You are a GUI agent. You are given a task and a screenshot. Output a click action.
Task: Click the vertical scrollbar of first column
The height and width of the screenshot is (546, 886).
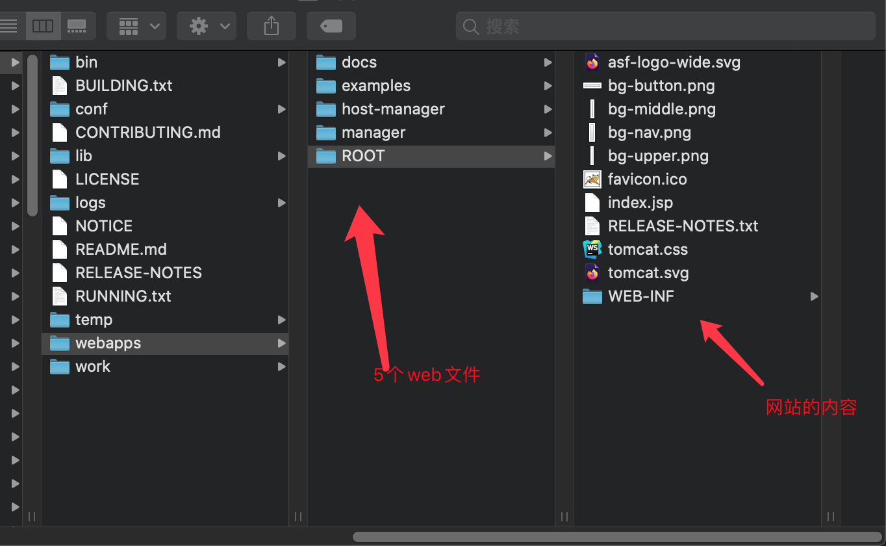point(32,135)
